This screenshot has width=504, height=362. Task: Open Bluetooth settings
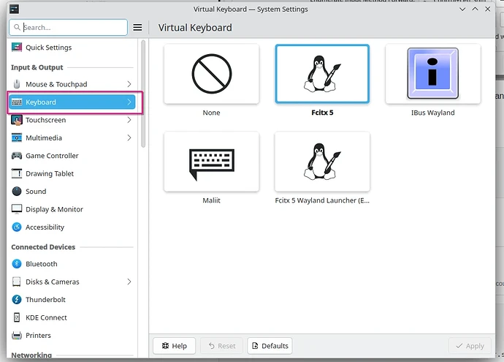pyautogui.click(x=41, y=264)
